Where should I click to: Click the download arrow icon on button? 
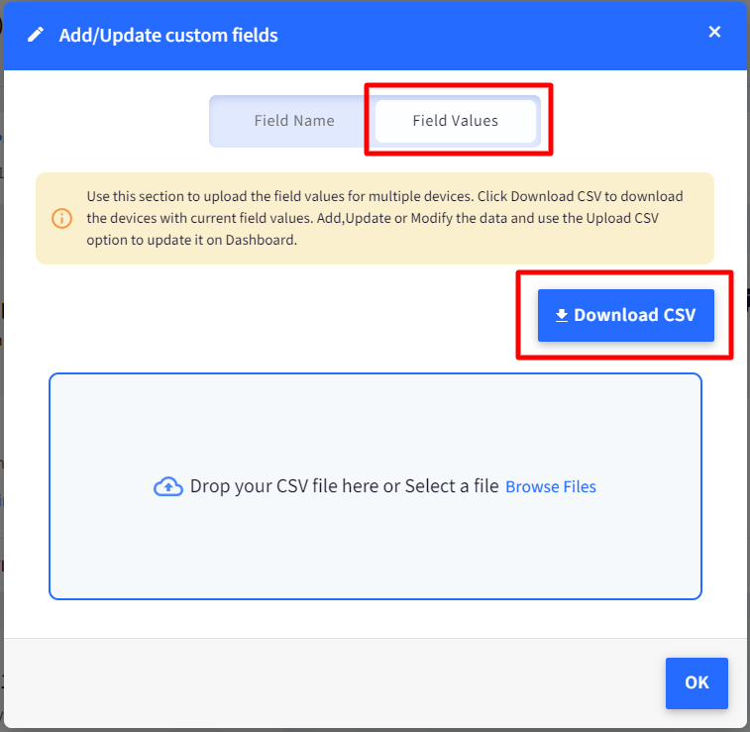point(562,316)
